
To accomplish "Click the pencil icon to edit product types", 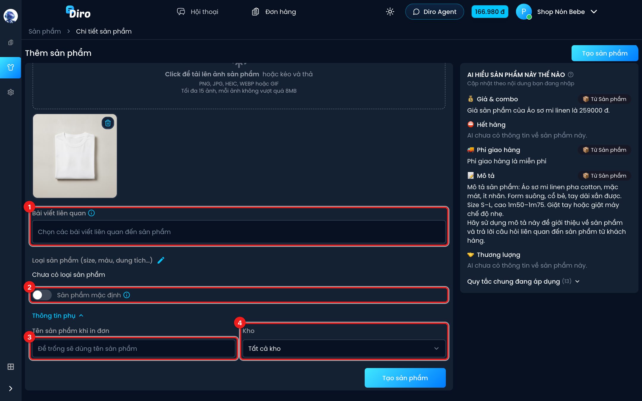I will coord(161,260).
